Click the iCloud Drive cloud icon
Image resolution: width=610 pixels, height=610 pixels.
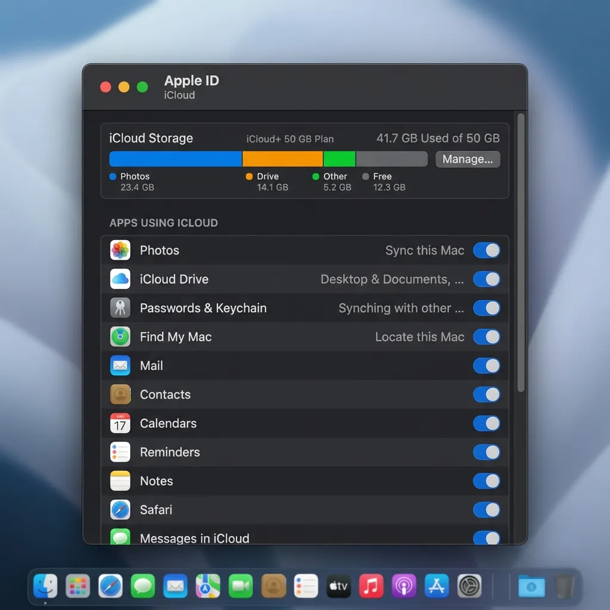point(120,279)
